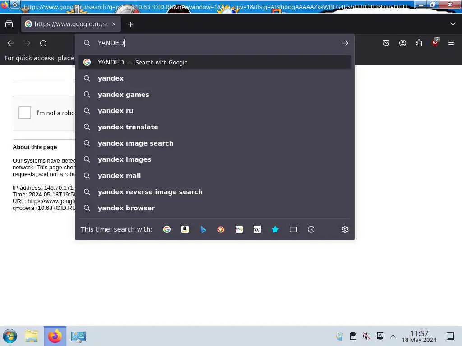Choose the 'yandex games' suggestion
Image resolution: width=462 pixels, height=346 pixels.
point(215,95)
